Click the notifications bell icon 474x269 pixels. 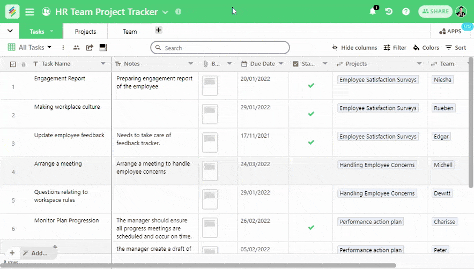[x=373, y=11]
